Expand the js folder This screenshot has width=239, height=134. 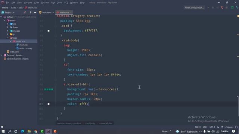7,34
